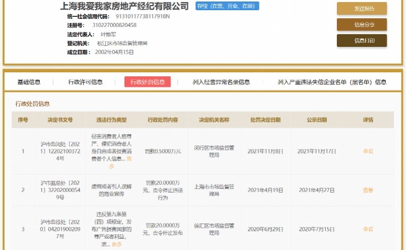Select registration number 310227000820458

[x=114, y=25]
